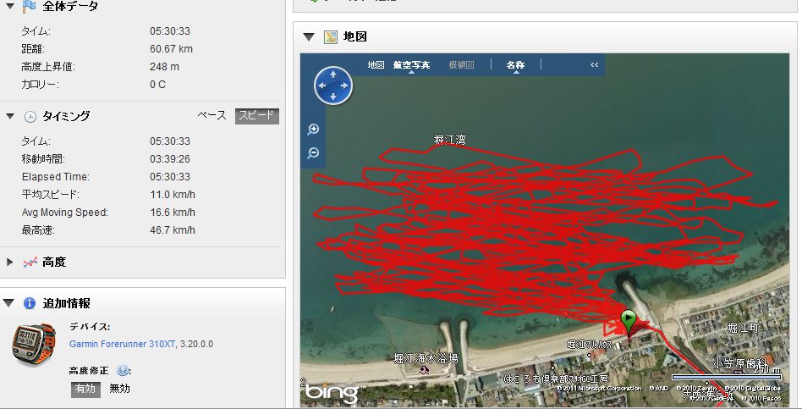Select the 概観図 bird's eye view

461,65
